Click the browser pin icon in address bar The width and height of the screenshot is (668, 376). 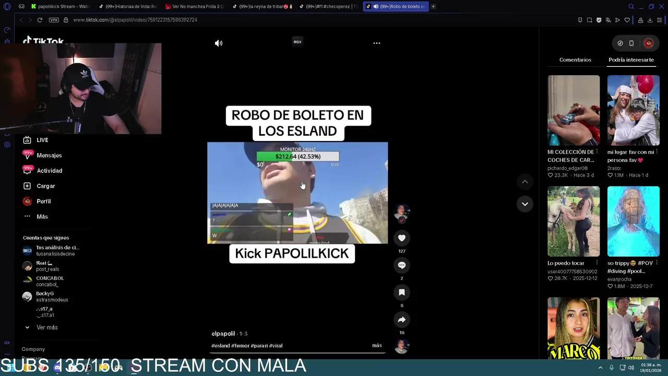[x=580, y=20]
